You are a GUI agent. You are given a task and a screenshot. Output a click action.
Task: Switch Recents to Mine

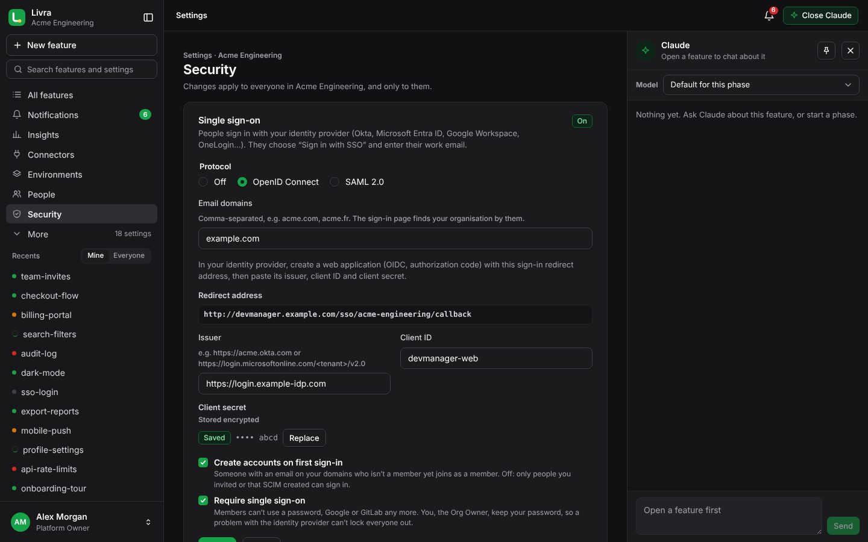click(95, 255)
